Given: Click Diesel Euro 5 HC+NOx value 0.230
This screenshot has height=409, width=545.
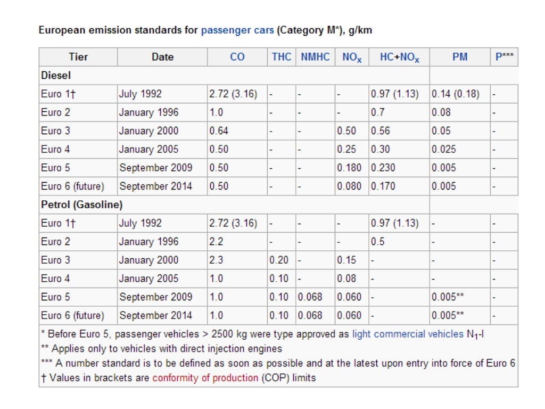Looking at the screenshot, I should pos(383,168).
